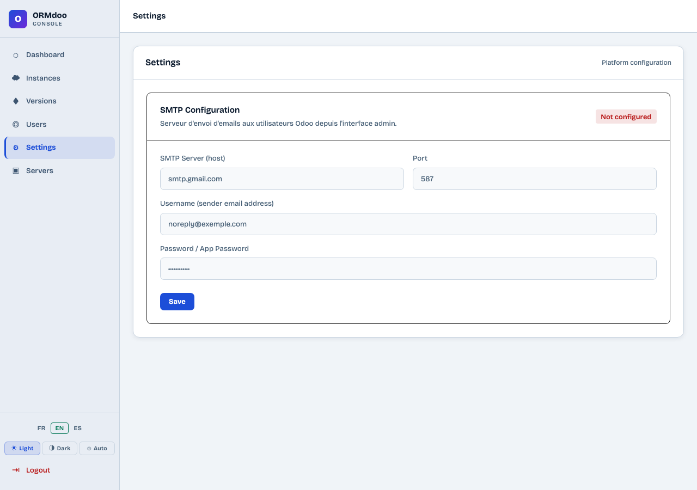The image size is (697, 490).
Task: Save the SMTP configuration
Action: pyautogui.click(x=177, y=302)
